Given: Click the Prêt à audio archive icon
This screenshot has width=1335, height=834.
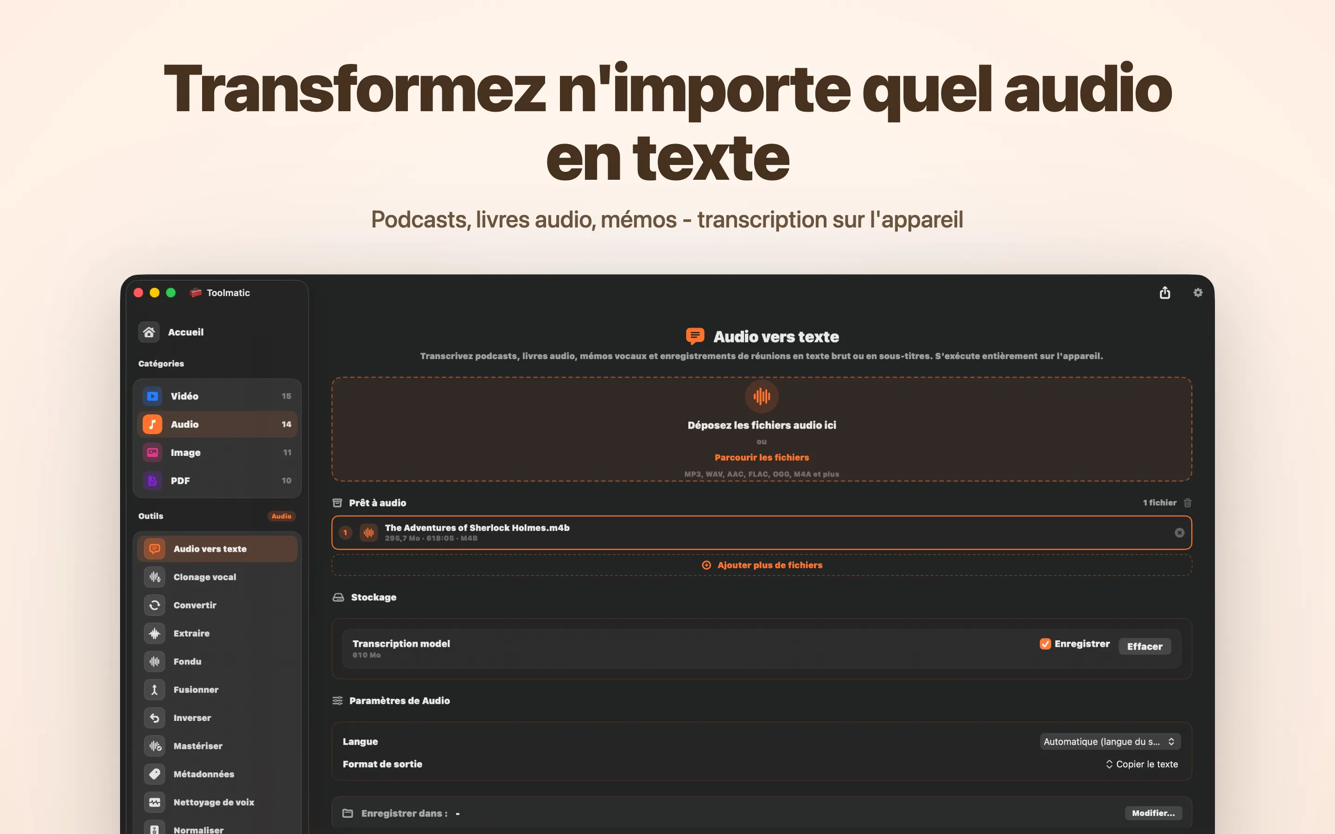Looking at the screenshot, I should 337,503.
